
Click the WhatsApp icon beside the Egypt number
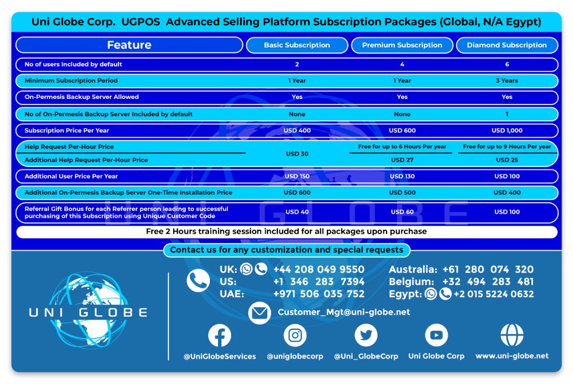click(x=431, y=294)
